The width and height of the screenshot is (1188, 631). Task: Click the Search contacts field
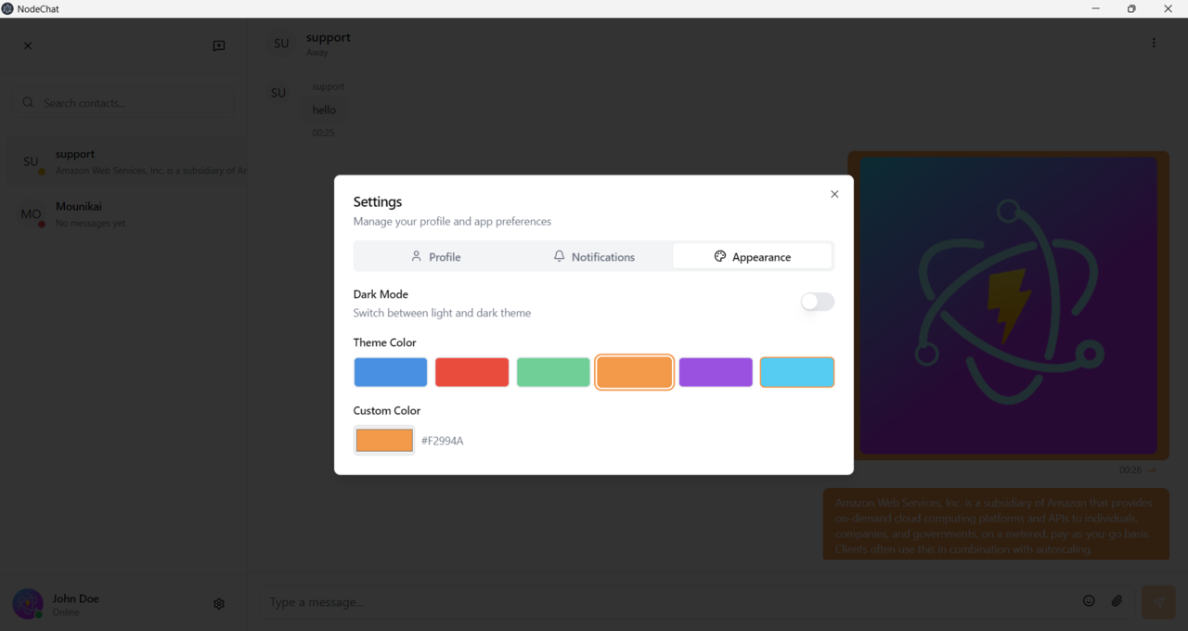tap(123, 103)
